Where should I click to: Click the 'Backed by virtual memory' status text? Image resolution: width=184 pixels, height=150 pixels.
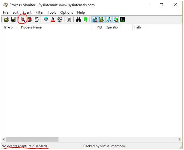point(104,146)
